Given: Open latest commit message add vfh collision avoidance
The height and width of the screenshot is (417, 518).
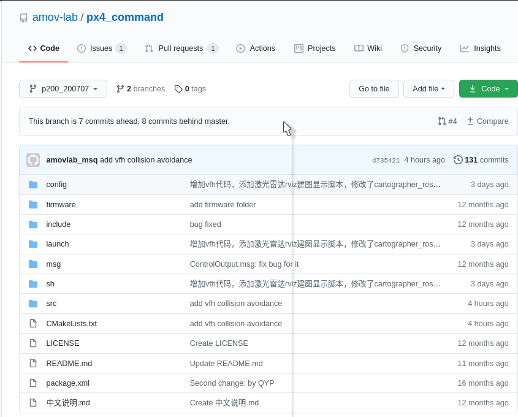Looking at the screenshot, I should [146, 160].
